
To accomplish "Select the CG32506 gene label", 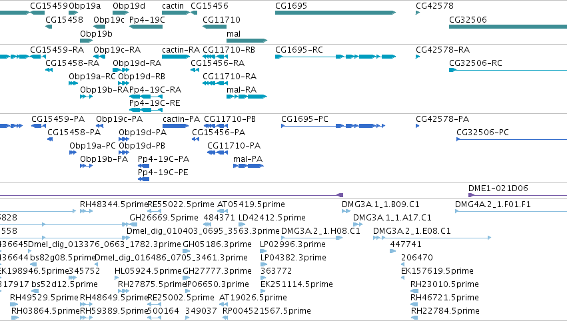I will tap(468, 19).
